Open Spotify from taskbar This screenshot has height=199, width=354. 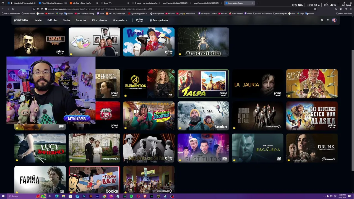[x=131, y=196]
